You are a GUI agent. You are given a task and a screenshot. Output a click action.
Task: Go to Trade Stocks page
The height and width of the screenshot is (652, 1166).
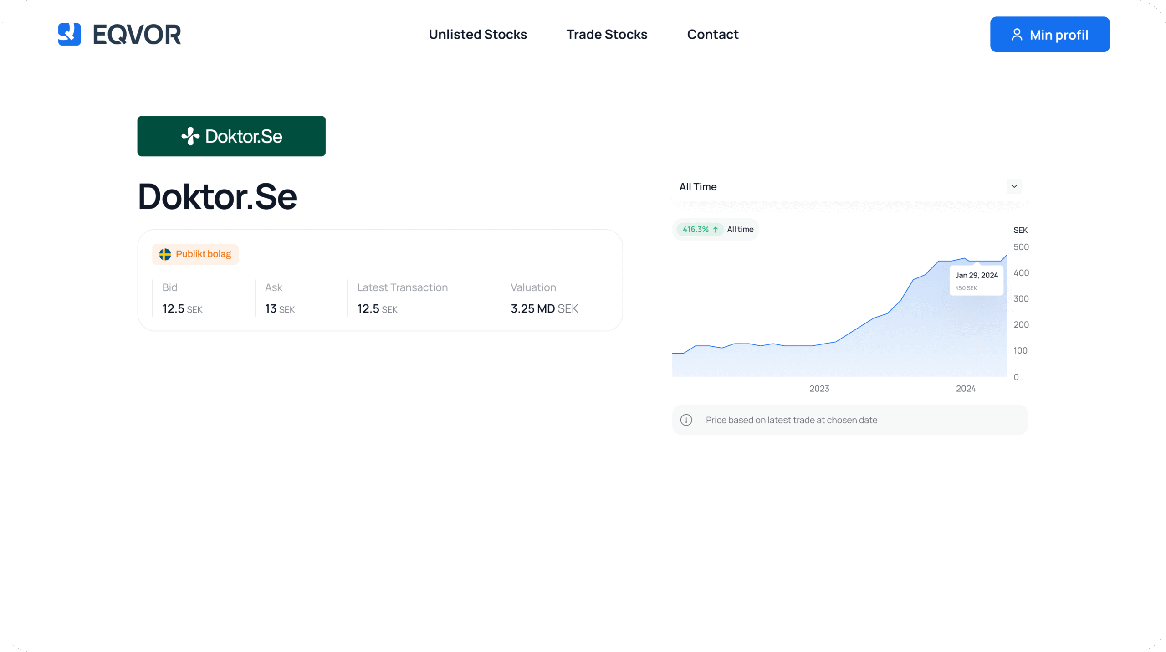tap(607, 34)
